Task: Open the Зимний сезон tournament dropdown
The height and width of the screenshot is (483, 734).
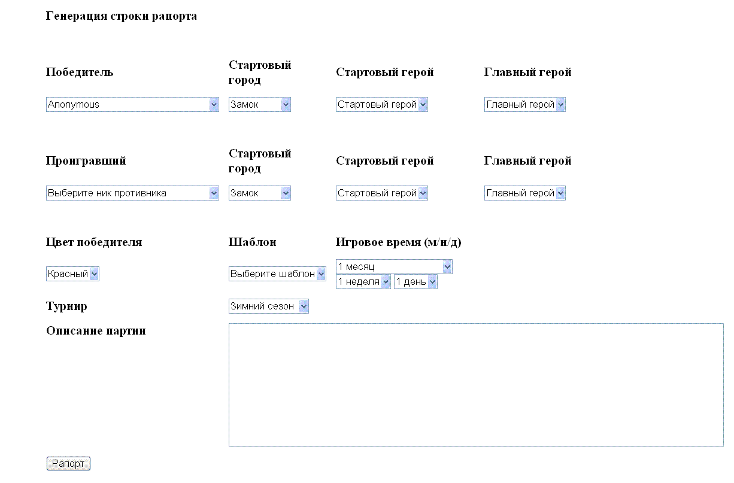Action: point(268,306)
